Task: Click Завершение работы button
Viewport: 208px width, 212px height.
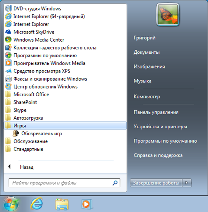Action: pyautogui.click(x=156, y=183)
